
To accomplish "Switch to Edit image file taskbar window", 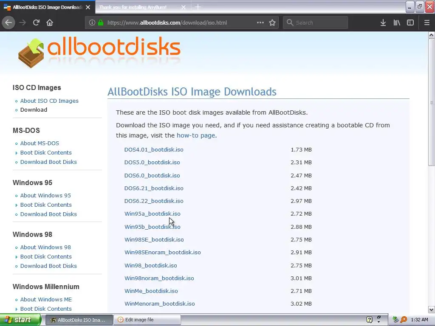I will tap(147, 320).
